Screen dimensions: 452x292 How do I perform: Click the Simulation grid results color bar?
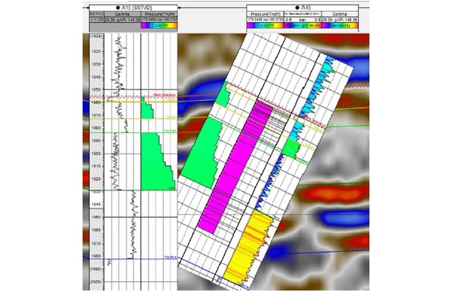[302, 25]
